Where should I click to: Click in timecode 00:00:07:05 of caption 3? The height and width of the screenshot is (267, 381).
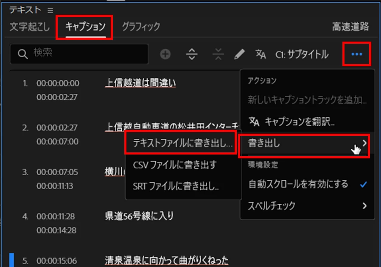tap(57, 172)
